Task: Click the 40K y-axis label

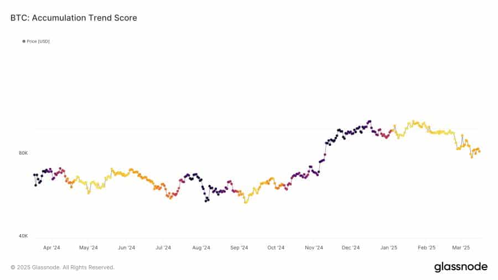Action: click(x=23, y=236)
